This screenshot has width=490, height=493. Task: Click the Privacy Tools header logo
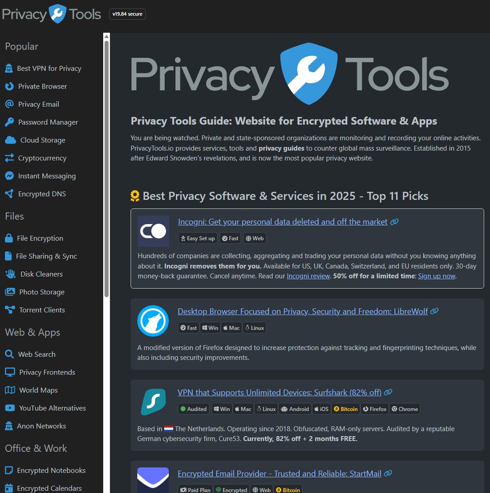pos(51,14)
